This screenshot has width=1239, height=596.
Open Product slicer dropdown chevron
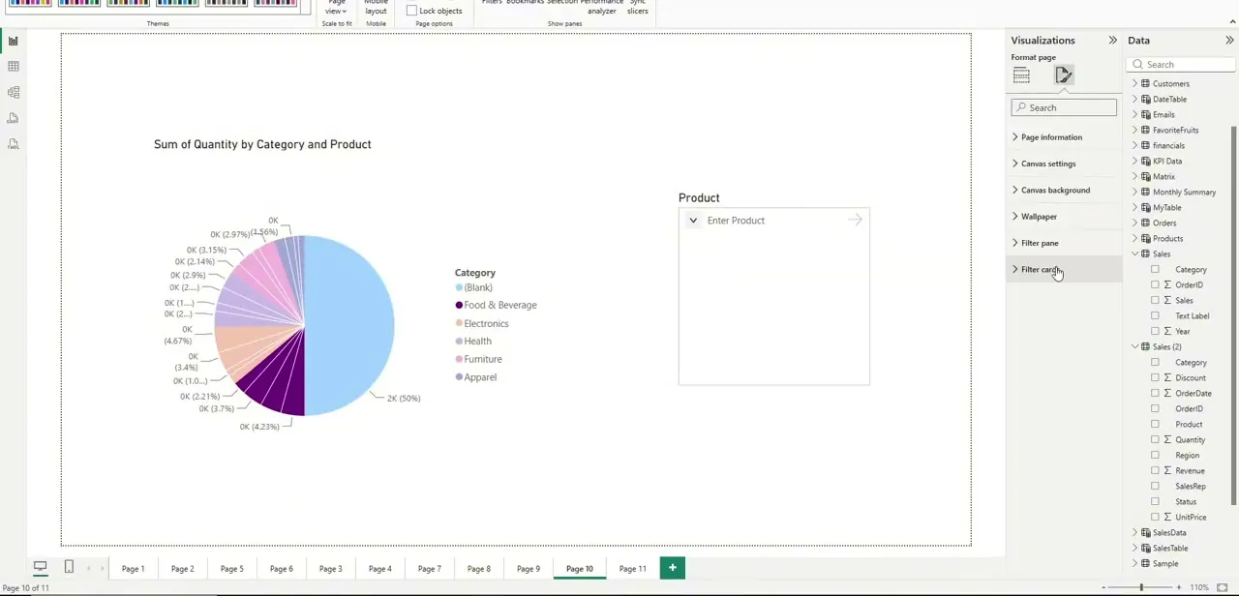pos(693,221)
